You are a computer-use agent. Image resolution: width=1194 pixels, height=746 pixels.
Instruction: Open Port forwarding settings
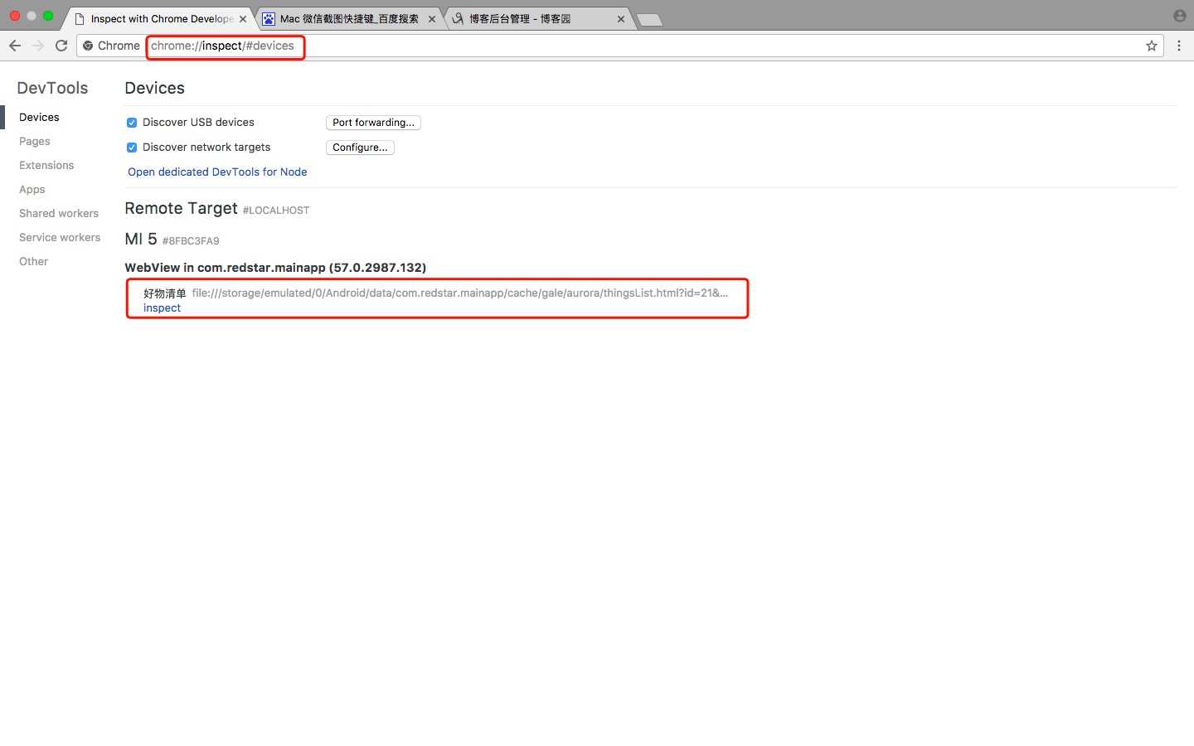coord(373,123)
